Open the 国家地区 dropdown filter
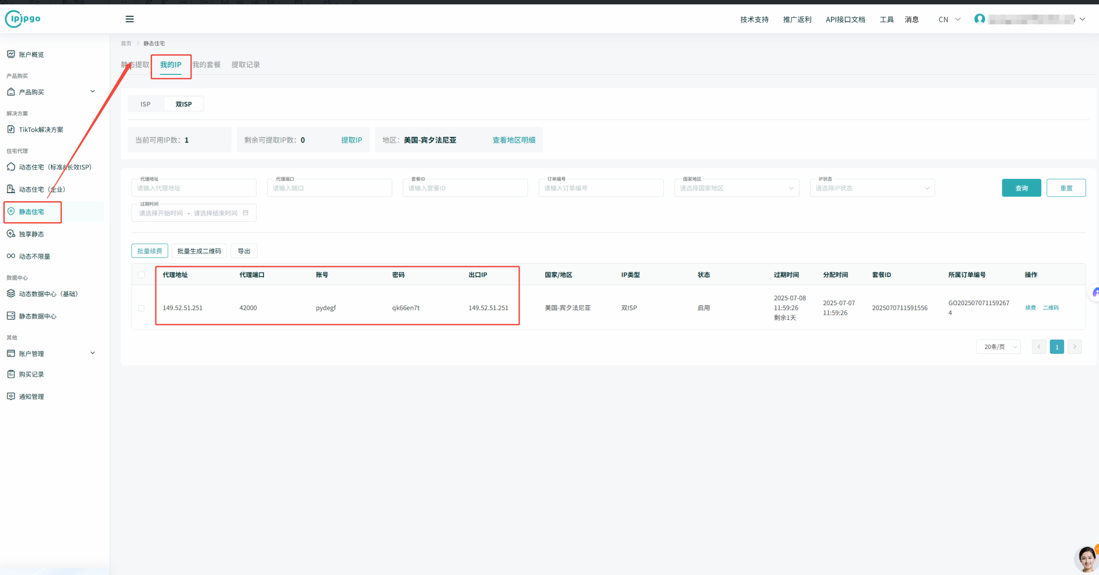Viewport: 1099px width, 575px height. [x=736, y=188]
